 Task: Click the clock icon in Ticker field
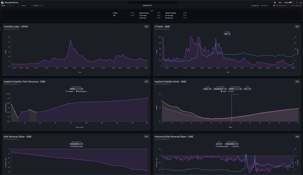point(10,5)
